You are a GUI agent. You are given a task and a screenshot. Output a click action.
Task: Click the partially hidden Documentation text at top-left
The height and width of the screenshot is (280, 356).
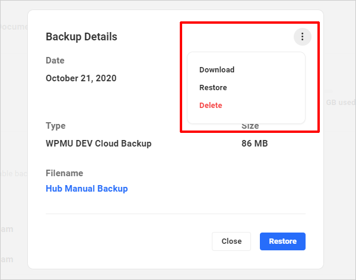click(x=13, y=27)
